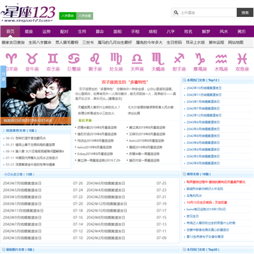Open Astro2019年8月星座运势 article

click(147, 140)
